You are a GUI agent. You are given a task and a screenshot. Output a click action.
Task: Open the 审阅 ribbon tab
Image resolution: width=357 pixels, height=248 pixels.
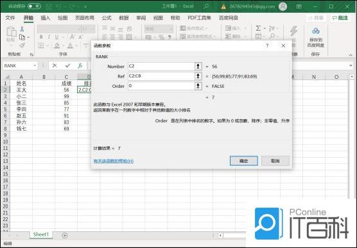click(141, 18)
